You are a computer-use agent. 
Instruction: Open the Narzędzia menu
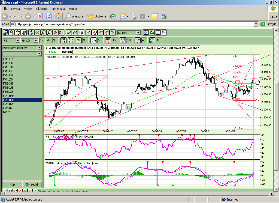point(58,9)
